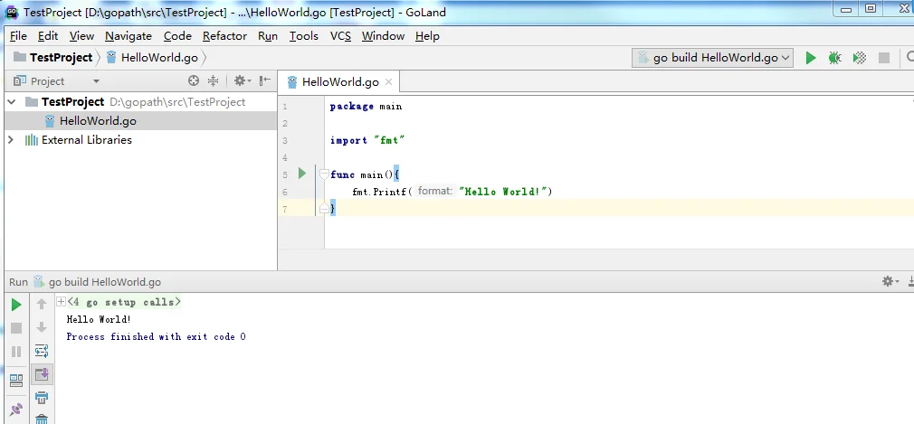The height and width of the screenshot is (424, 914).
Task: Rerun the program in the Run panel
Action: 16,305
